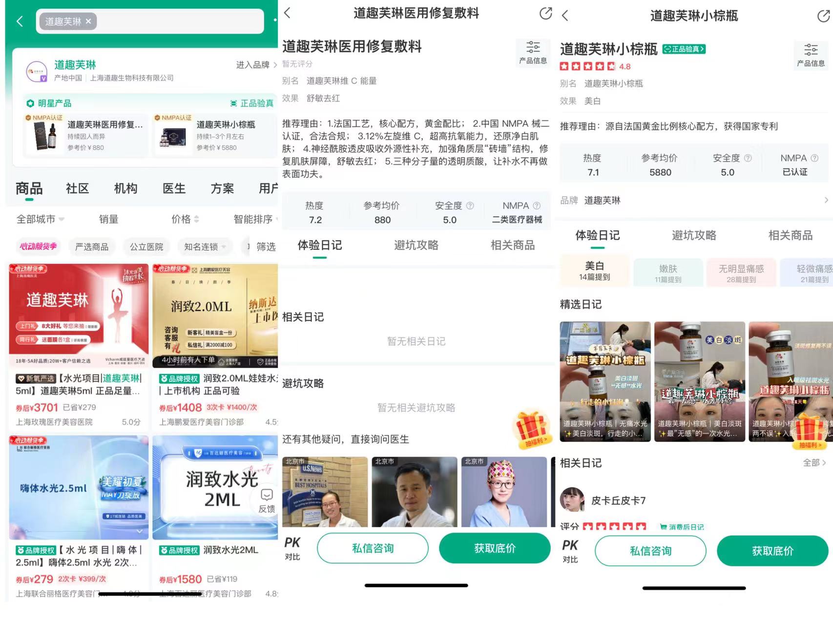
Task: Expand the 知名连锁 filter dropdown
Action: pos(204,247)
